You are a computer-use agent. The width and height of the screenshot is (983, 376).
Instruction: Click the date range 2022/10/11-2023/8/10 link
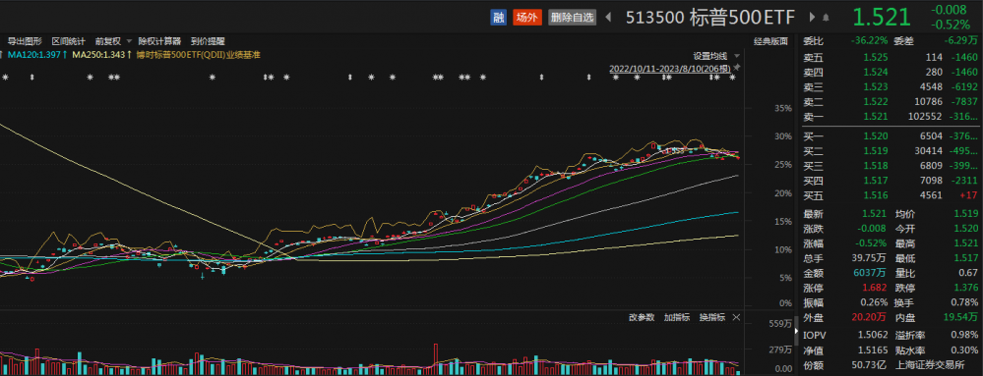(x=670, y=68)
